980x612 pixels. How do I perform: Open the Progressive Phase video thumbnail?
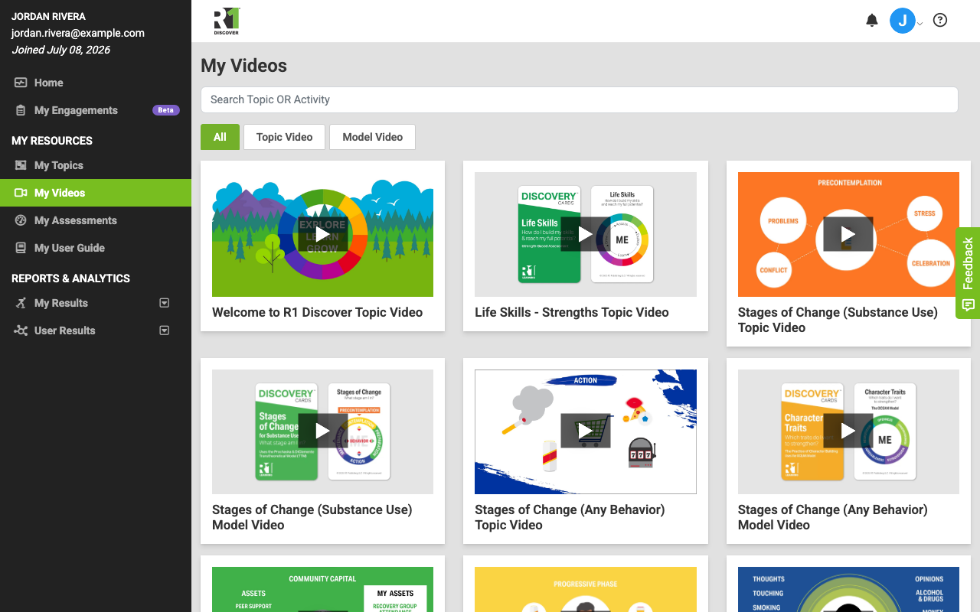coord(586,589)
